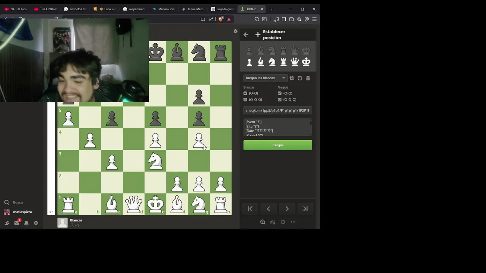Switch to the Luna Gib... tab
The image size is (486, 273).
(x=105, y=9)
